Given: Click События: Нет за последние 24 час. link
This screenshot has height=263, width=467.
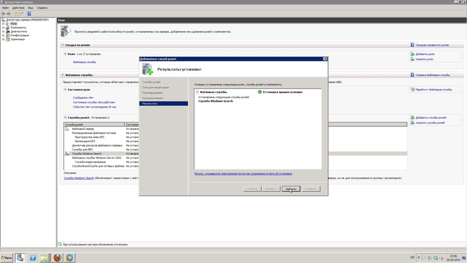Looking at the screenshot, I should pyautogui.click(x=95, y=107).
